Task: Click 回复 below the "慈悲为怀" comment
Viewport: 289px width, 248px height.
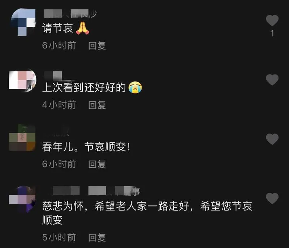Action: pyautogui.click(x=97, y=238)
